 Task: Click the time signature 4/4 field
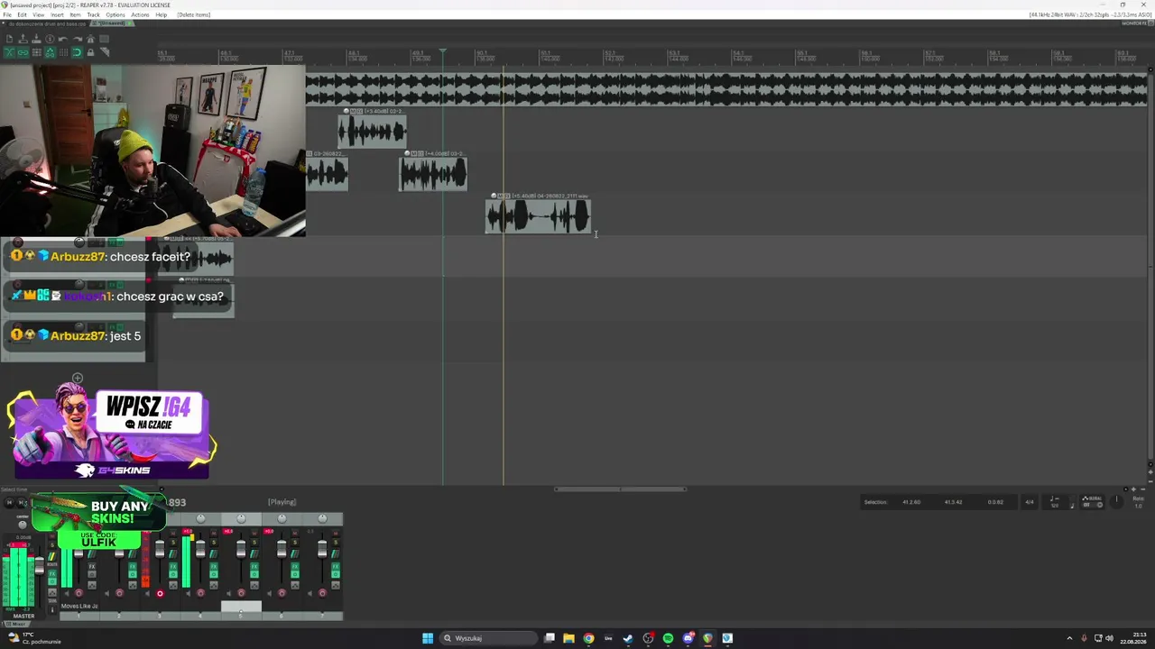(x=1029, y=502)
